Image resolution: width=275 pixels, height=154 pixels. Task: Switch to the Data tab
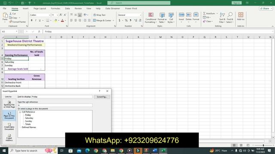pyautogui.click(x=67, y=9)
